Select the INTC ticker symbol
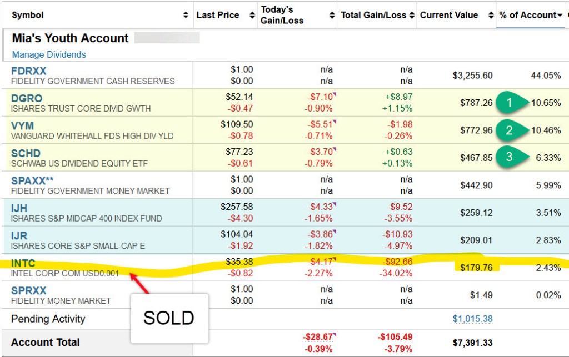 [x=23, y=263]
